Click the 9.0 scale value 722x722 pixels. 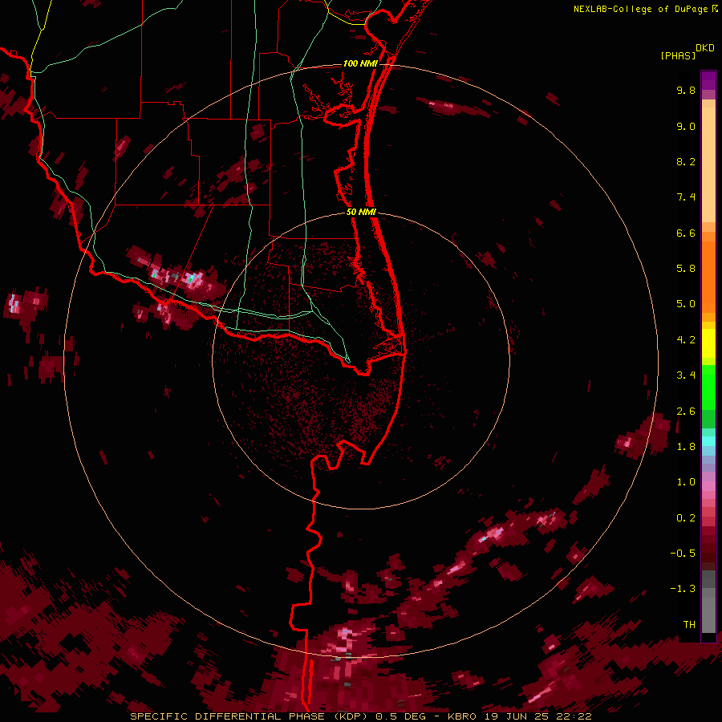tap(686, 126)
